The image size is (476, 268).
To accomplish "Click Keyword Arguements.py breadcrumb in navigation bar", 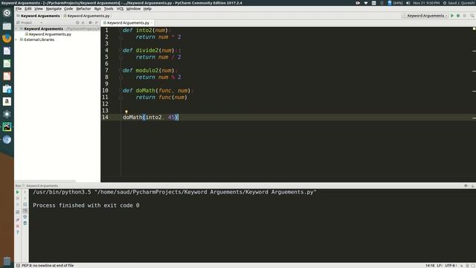I will pyautogui.click(x=88, y=16).
